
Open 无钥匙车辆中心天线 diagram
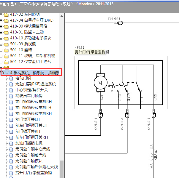coord(33,149)
